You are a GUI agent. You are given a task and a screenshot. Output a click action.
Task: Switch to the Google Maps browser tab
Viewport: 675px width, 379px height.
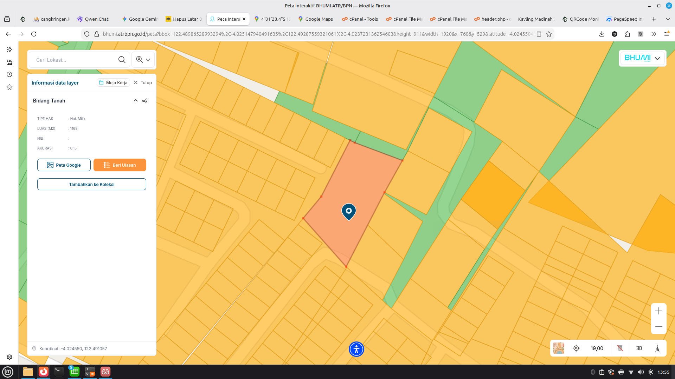(x=315, y=19)
